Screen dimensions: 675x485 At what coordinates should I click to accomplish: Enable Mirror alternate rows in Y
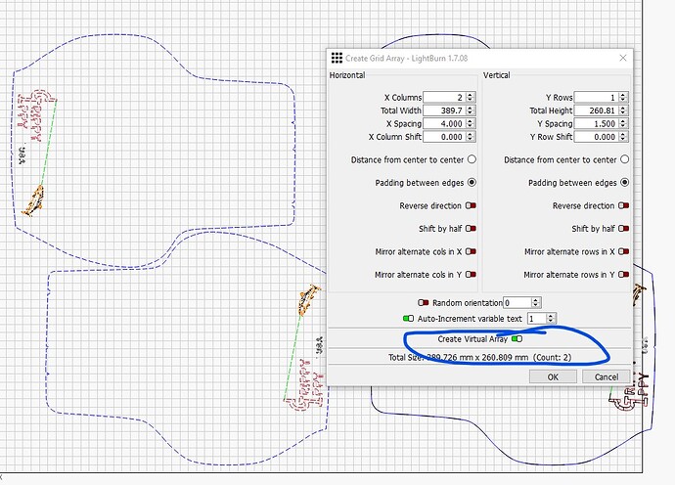tap(623, 274)
